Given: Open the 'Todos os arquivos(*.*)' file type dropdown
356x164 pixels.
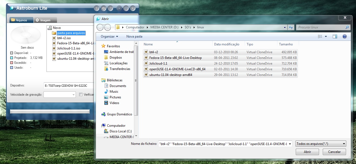Looking at the screenshot, I should click(321, 144).
